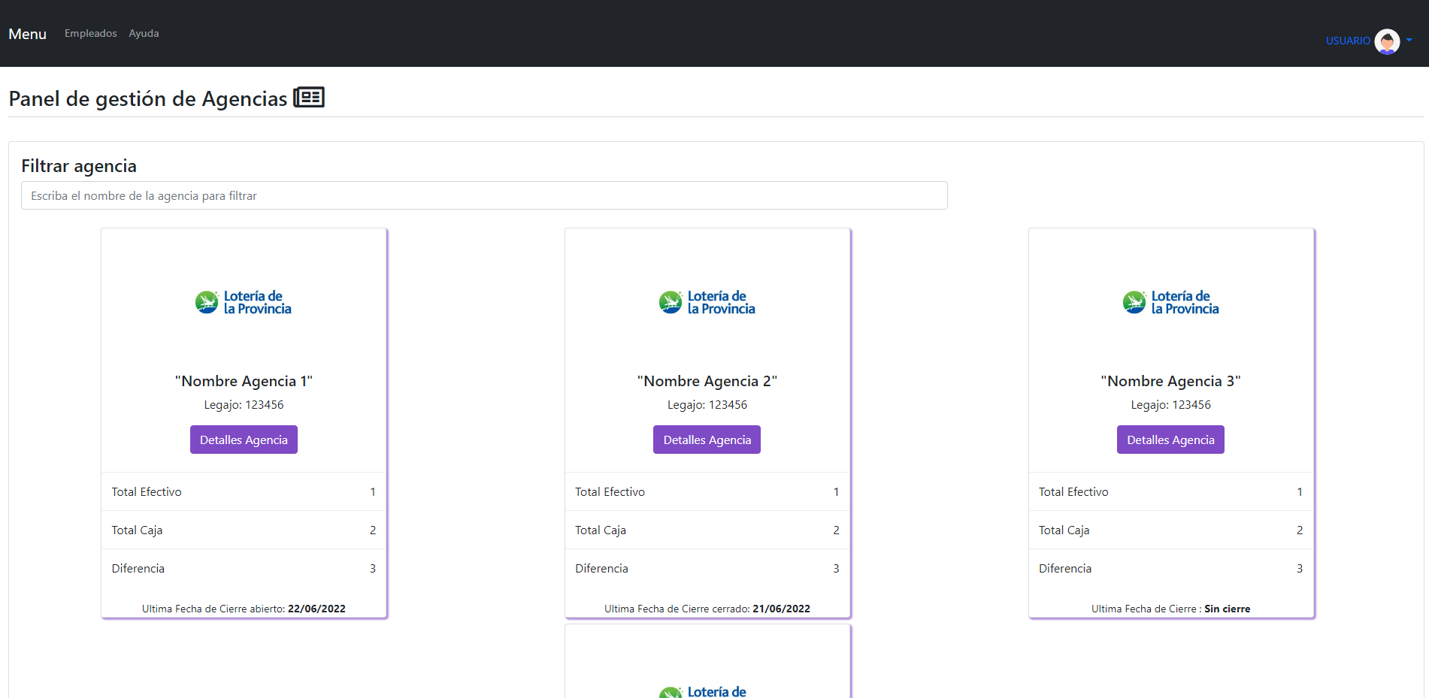
Task: Select Total Efectivo row of Agencia 1
Action: pos(244,491)
